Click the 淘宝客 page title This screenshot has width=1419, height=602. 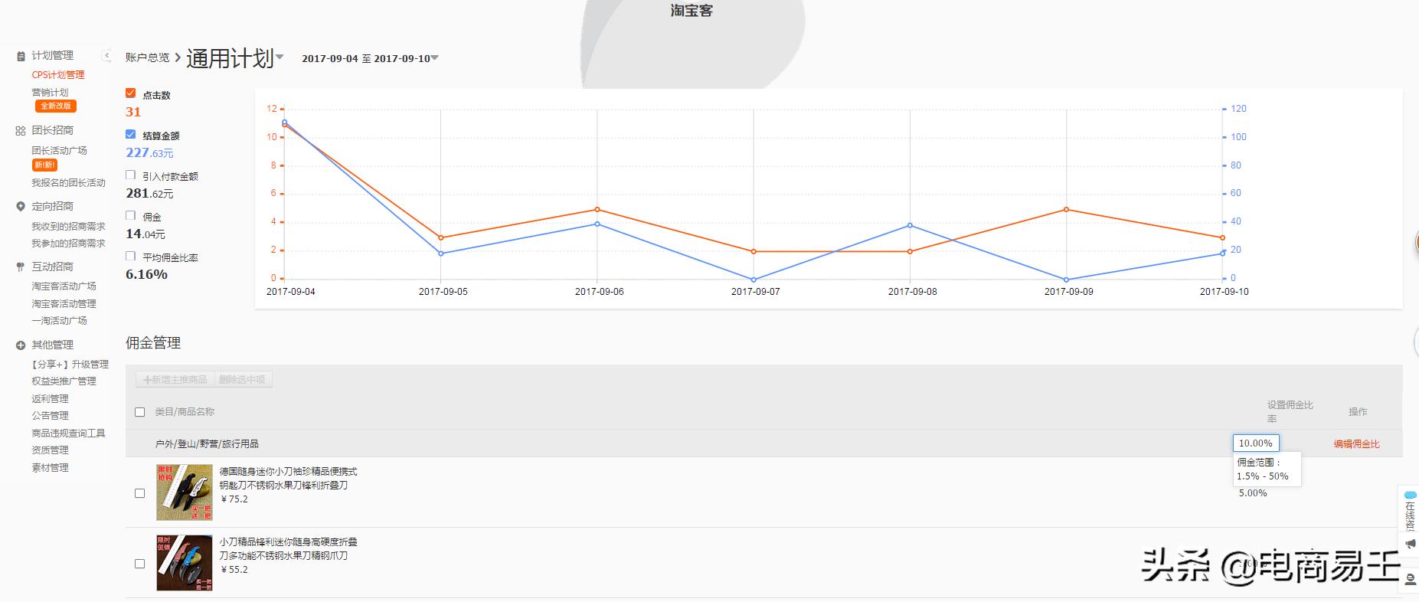[692, 11]
